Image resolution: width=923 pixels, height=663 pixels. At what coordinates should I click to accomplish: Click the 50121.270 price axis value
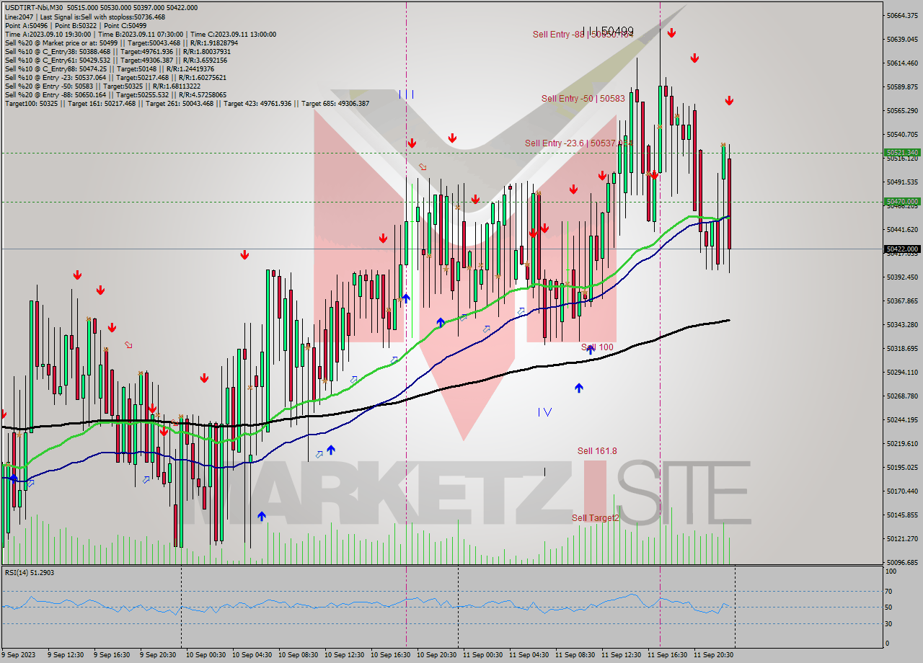coord(902,538)
